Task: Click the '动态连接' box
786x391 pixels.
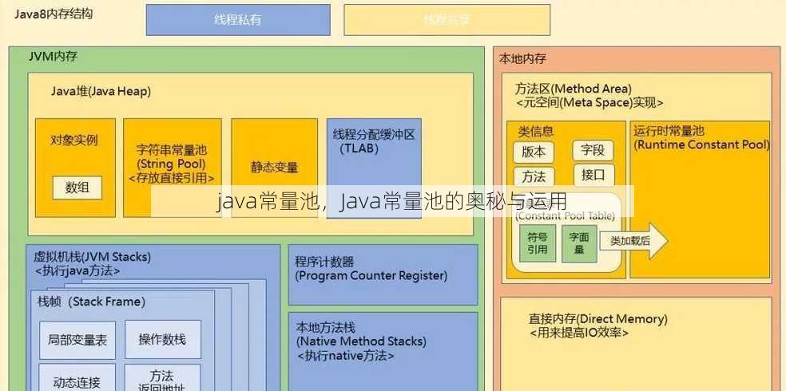Action: point(77,377)
